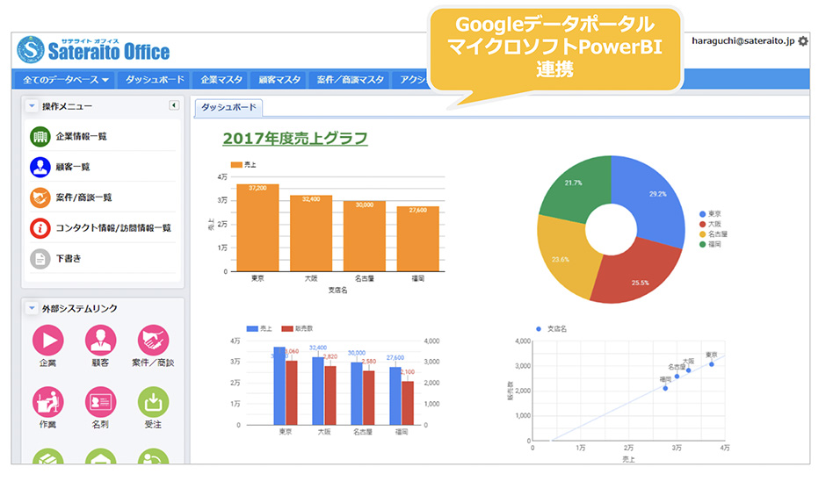Open the pink 名刺 card icon
This screenshot has height=481, width=833.
[100, 402]
